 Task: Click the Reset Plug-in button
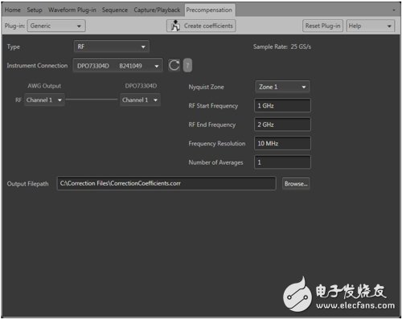tap(322, 26)
